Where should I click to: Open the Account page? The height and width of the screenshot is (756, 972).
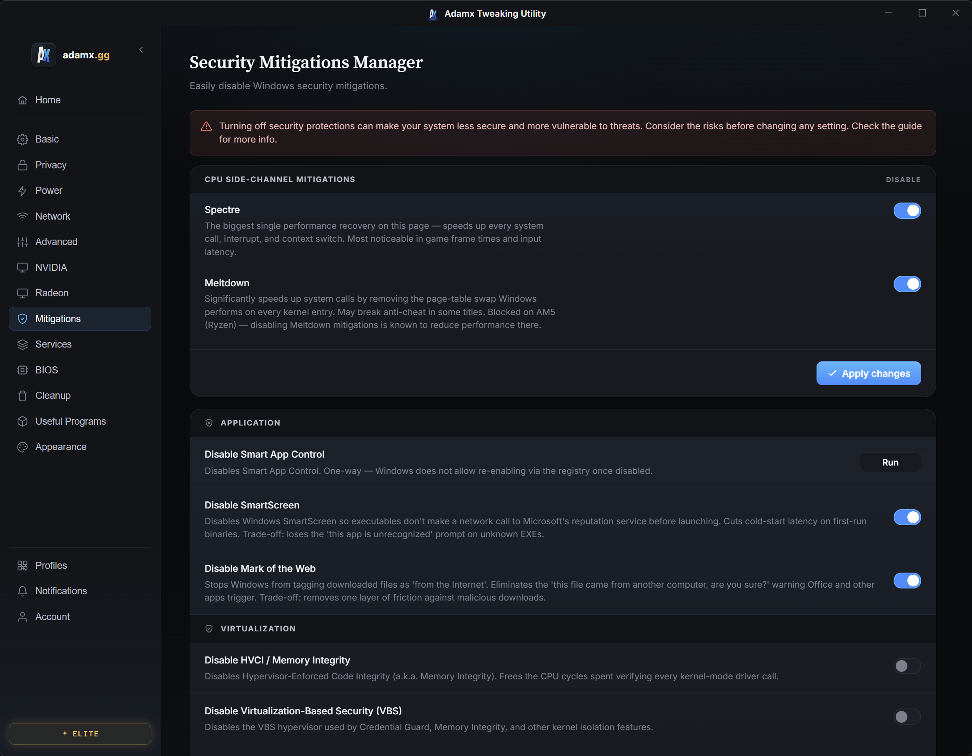(80, 617)
